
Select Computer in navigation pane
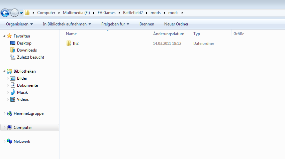[23, 127]
